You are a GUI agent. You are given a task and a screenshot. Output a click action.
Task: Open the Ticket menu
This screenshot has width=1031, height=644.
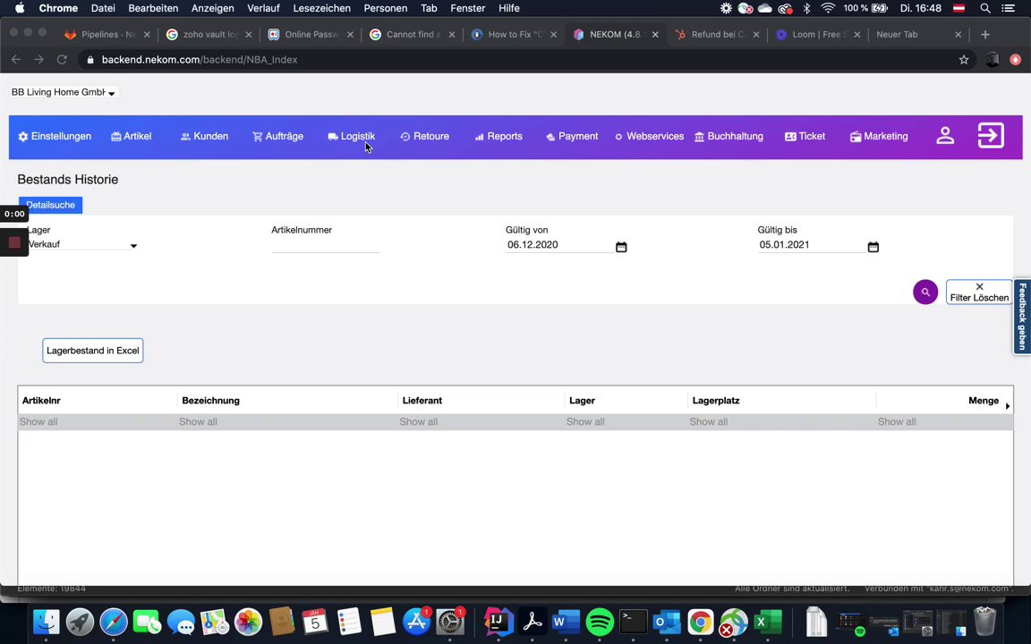coord(805,137)
